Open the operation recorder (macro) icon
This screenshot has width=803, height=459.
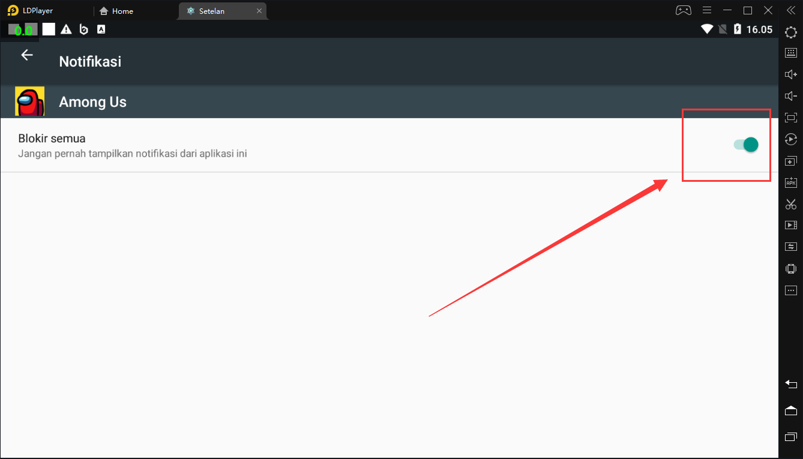(791, 139)
